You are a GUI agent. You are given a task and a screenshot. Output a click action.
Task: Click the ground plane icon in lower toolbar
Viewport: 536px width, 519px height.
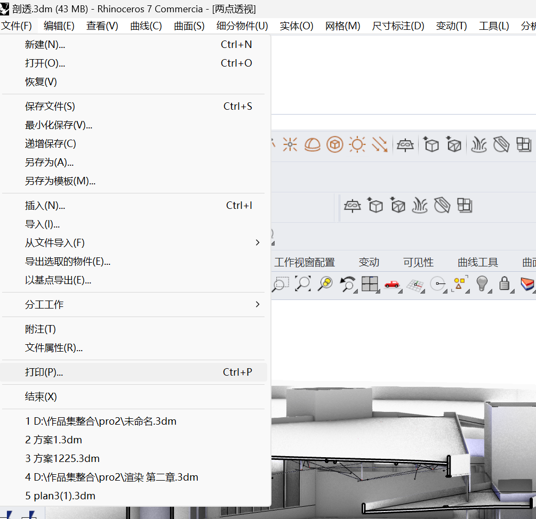(x=353, y=206)
